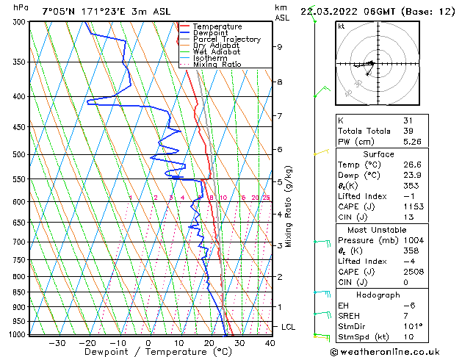This screenshot has width=462, height=357.
Task: Click the hodograph circular plot
Action: click(378, 63)
